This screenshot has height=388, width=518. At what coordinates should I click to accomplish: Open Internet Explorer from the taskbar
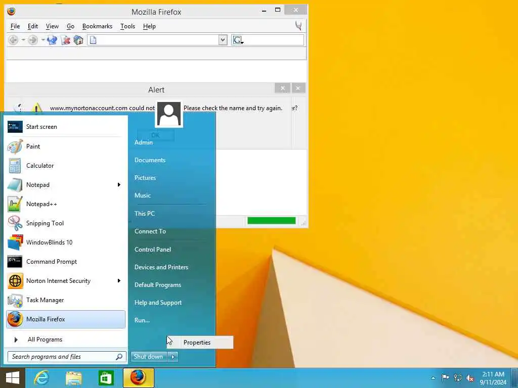coord(41,378)
